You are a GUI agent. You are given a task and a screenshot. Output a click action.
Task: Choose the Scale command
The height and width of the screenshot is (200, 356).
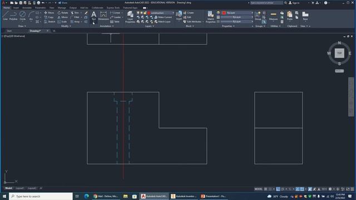[x=62, y=22]
